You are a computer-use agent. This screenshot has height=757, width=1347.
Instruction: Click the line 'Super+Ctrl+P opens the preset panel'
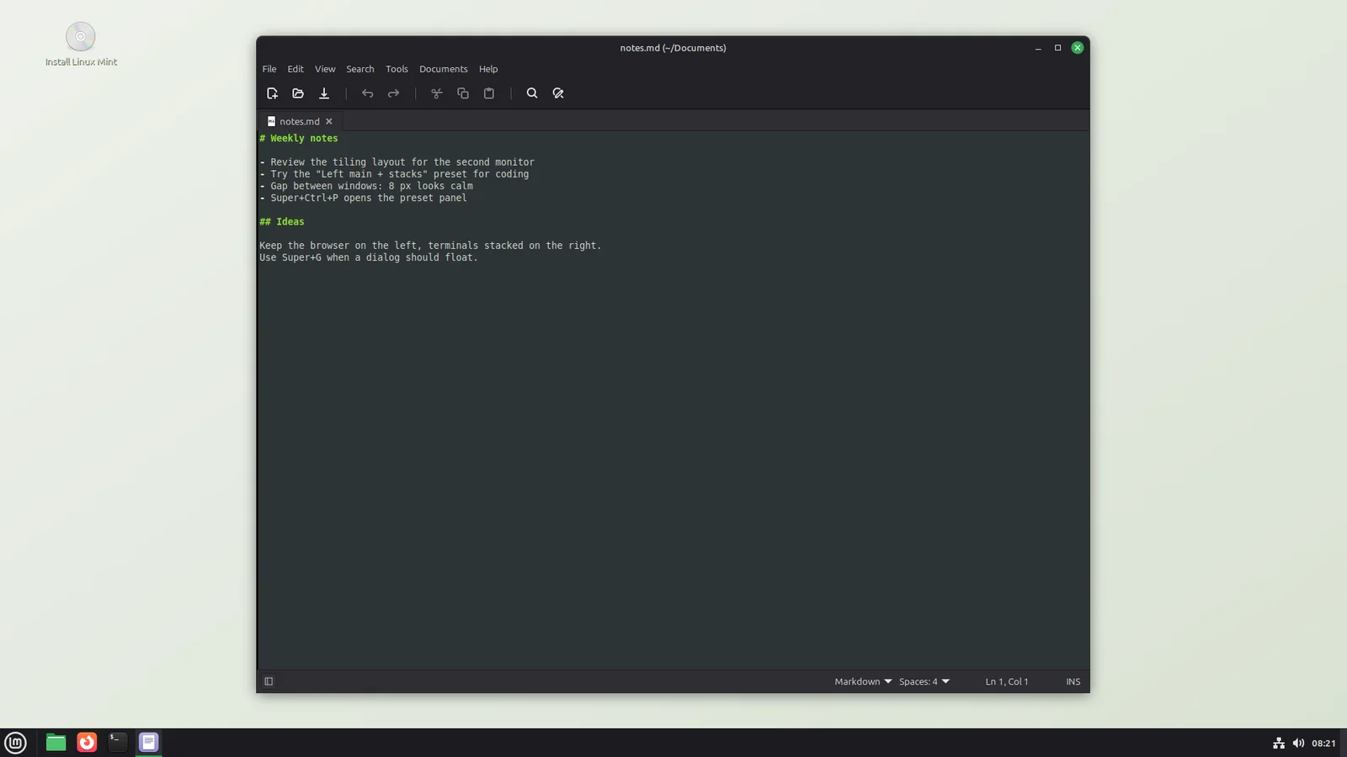(369, 198)
